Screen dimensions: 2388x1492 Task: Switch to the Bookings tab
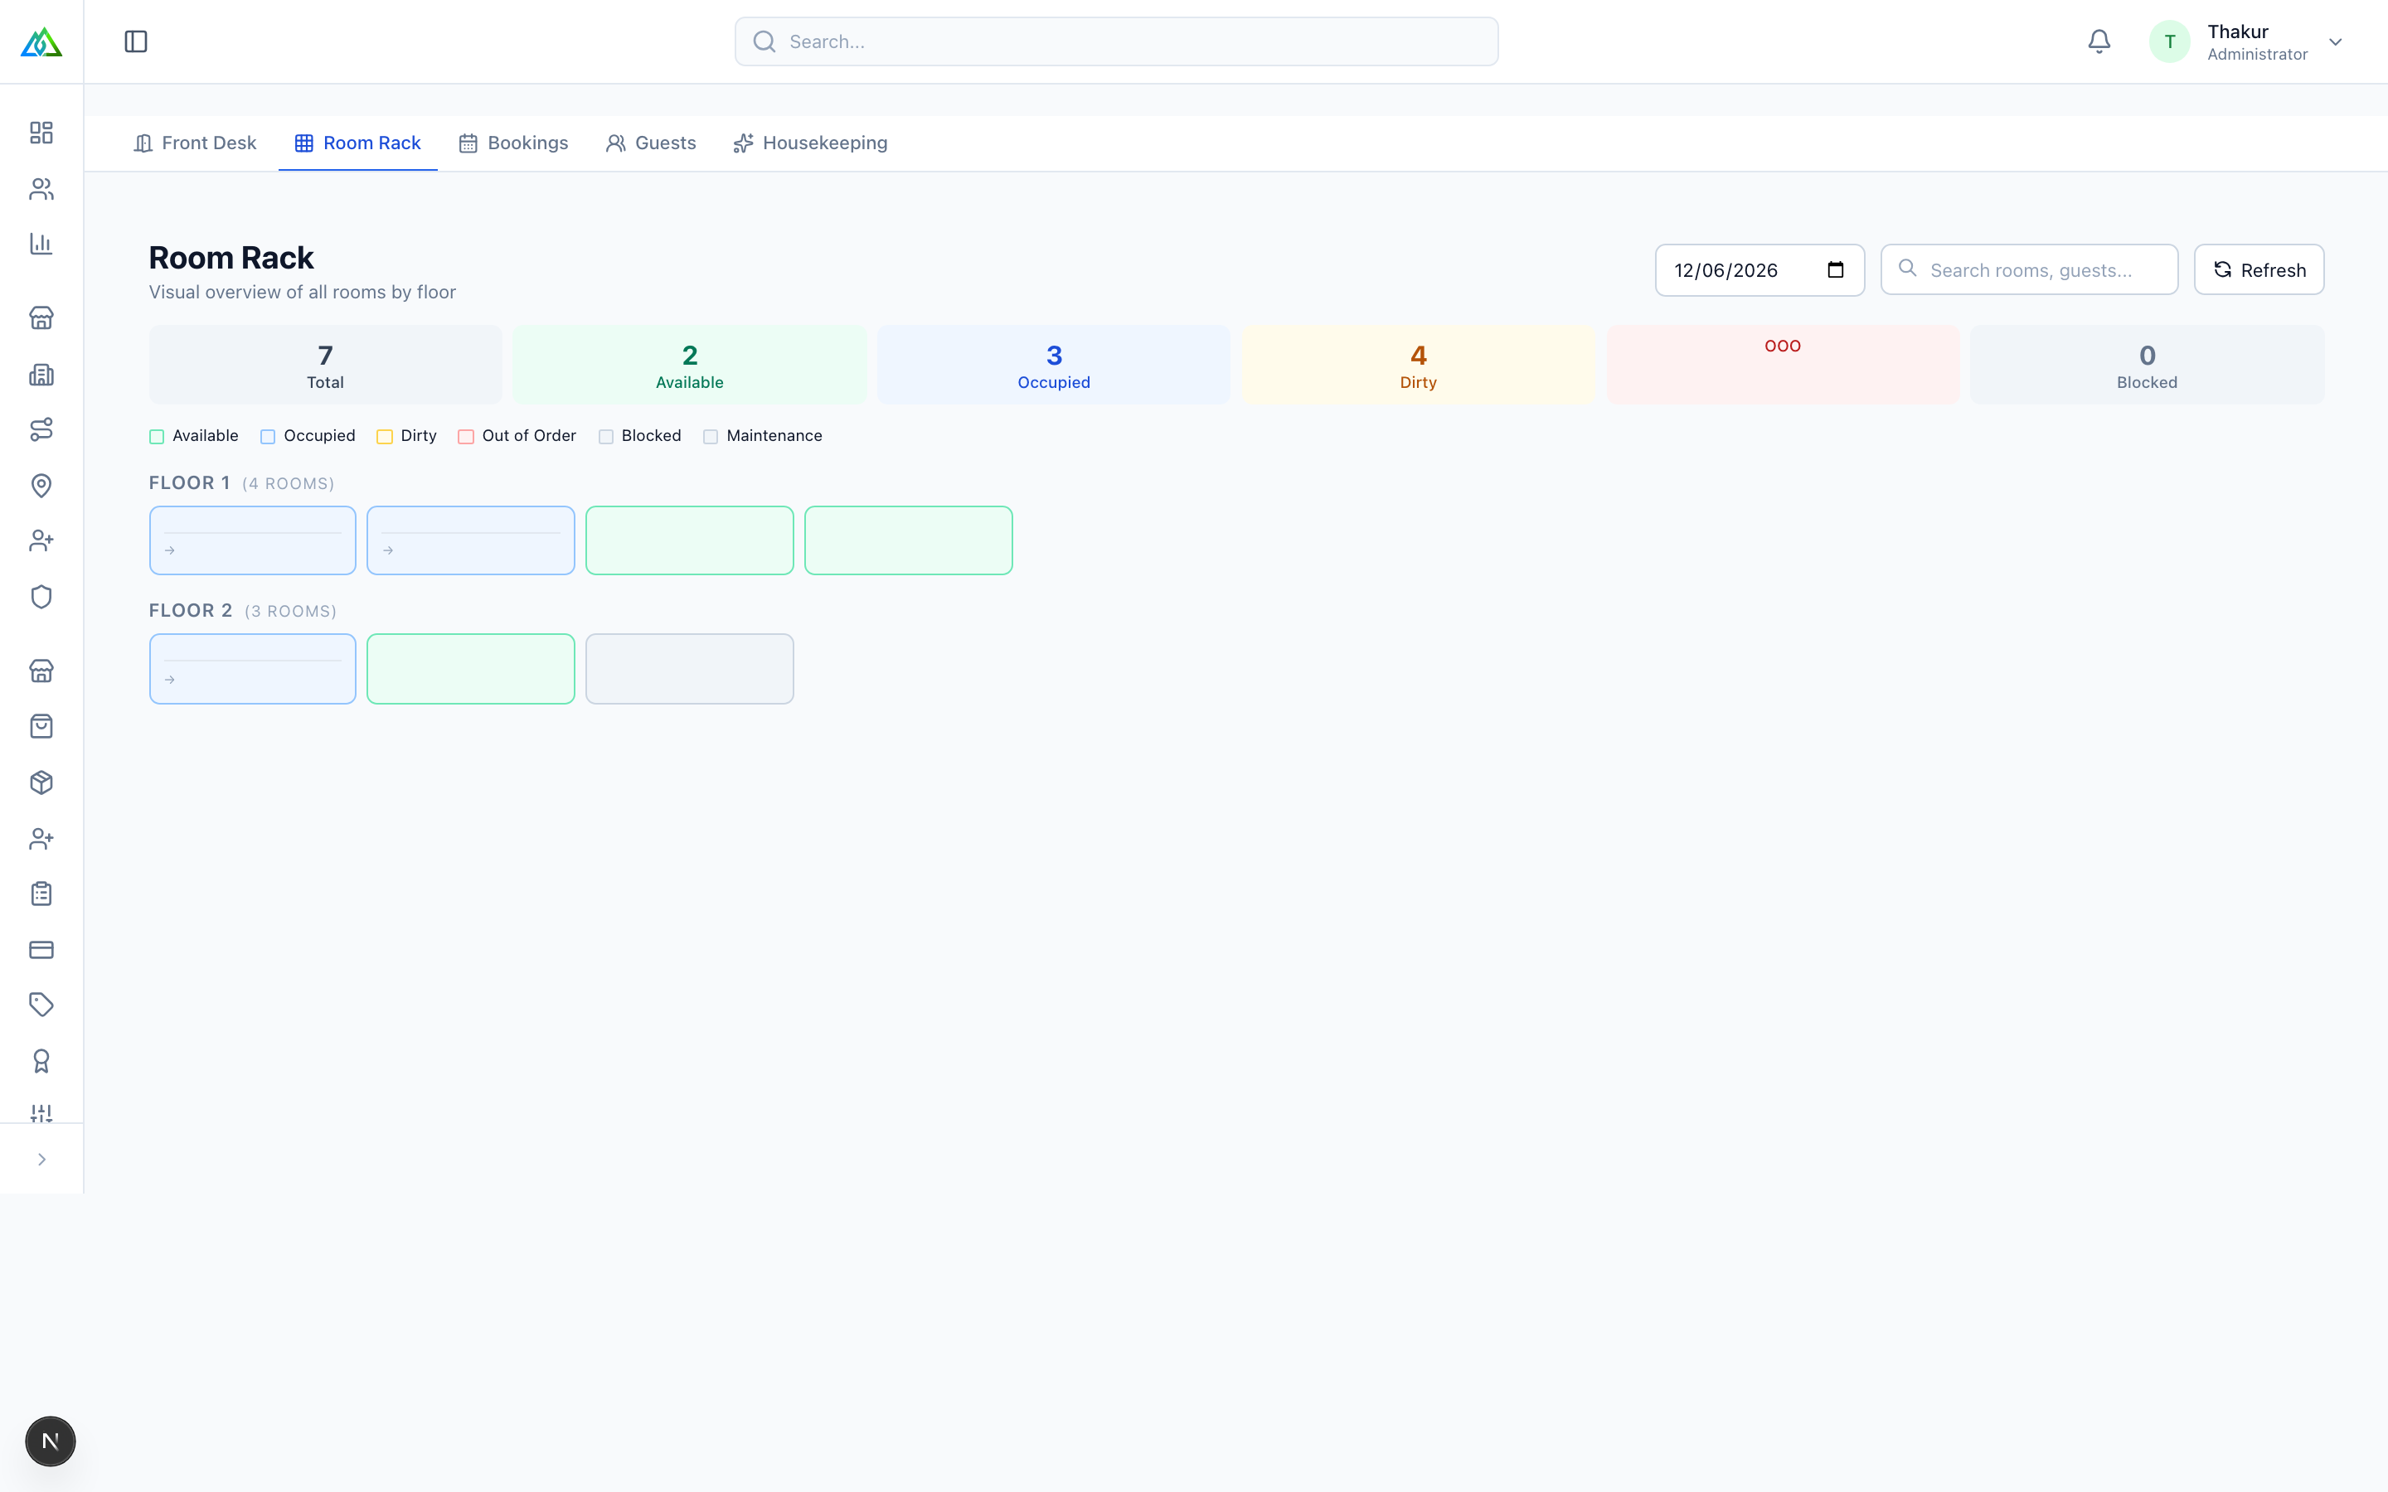coord(513,143)
